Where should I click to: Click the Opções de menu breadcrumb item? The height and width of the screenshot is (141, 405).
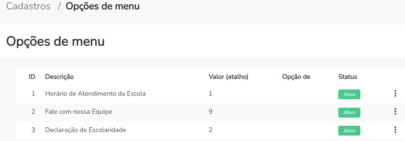103,6
